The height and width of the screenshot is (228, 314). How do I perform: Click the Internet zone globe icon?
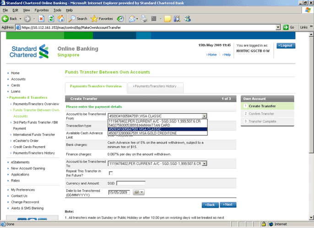[271, 224]
